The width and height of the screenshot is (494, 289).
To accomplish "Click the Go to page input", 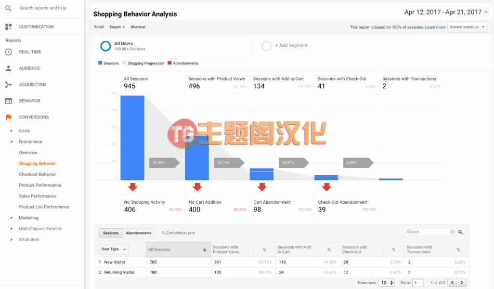I will coord(418,283).
